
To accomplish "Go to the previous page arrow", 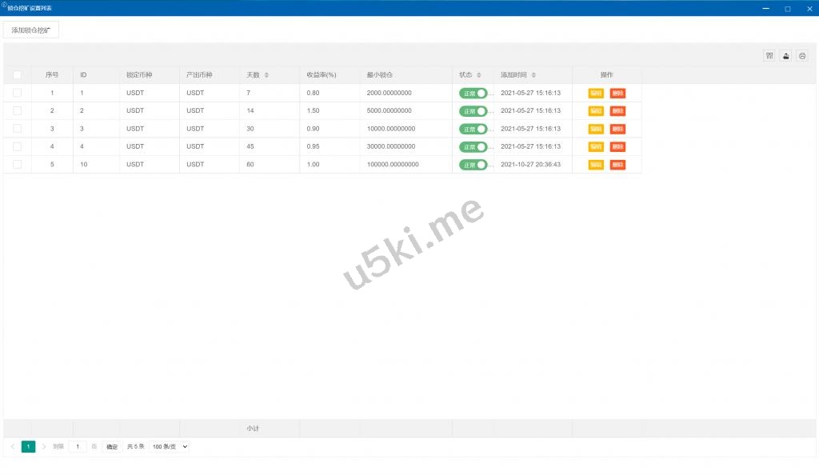I will [x=13, y=446].
